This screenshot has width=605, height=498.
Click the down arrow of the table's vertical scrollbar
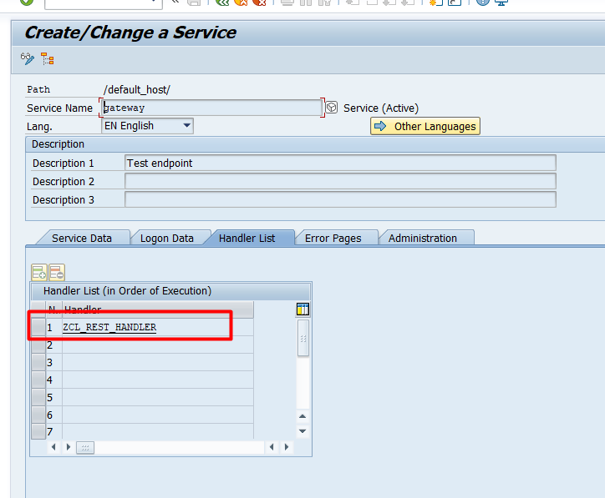point(302,431)
